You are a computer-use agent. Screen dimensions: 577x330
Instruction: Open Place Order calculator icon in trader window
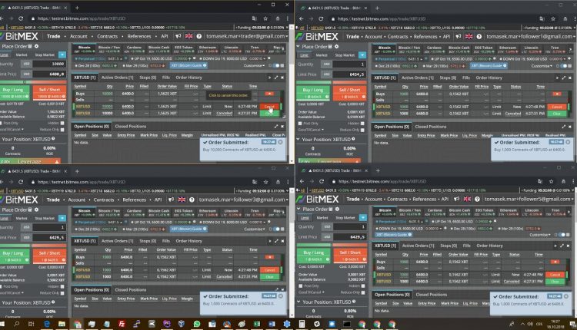point(31,47)
